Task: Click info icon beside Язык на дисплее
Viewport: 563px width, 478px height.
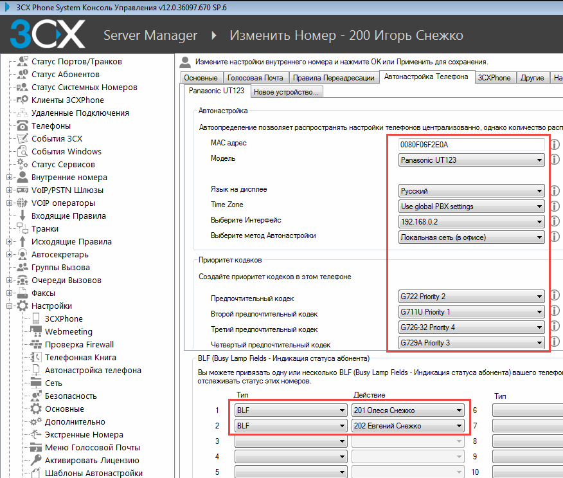Action: tap(555, 190)
